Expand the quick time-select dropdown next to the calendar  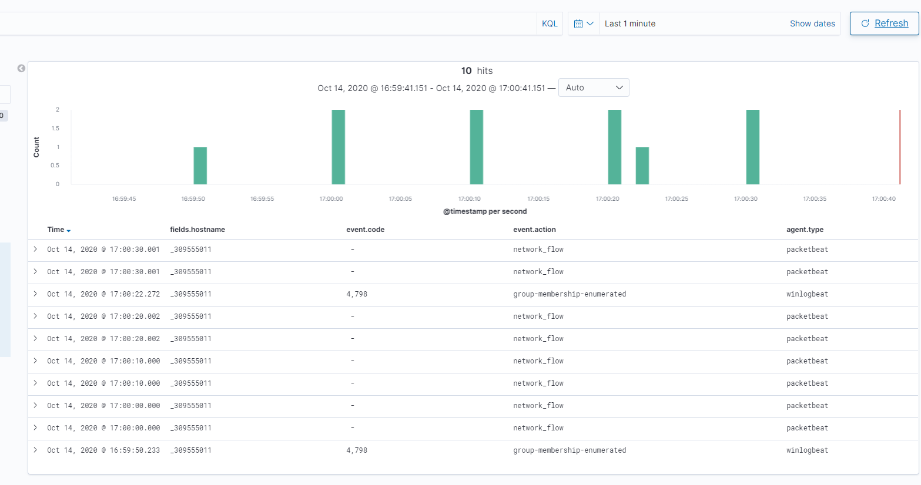pos(589,23)
